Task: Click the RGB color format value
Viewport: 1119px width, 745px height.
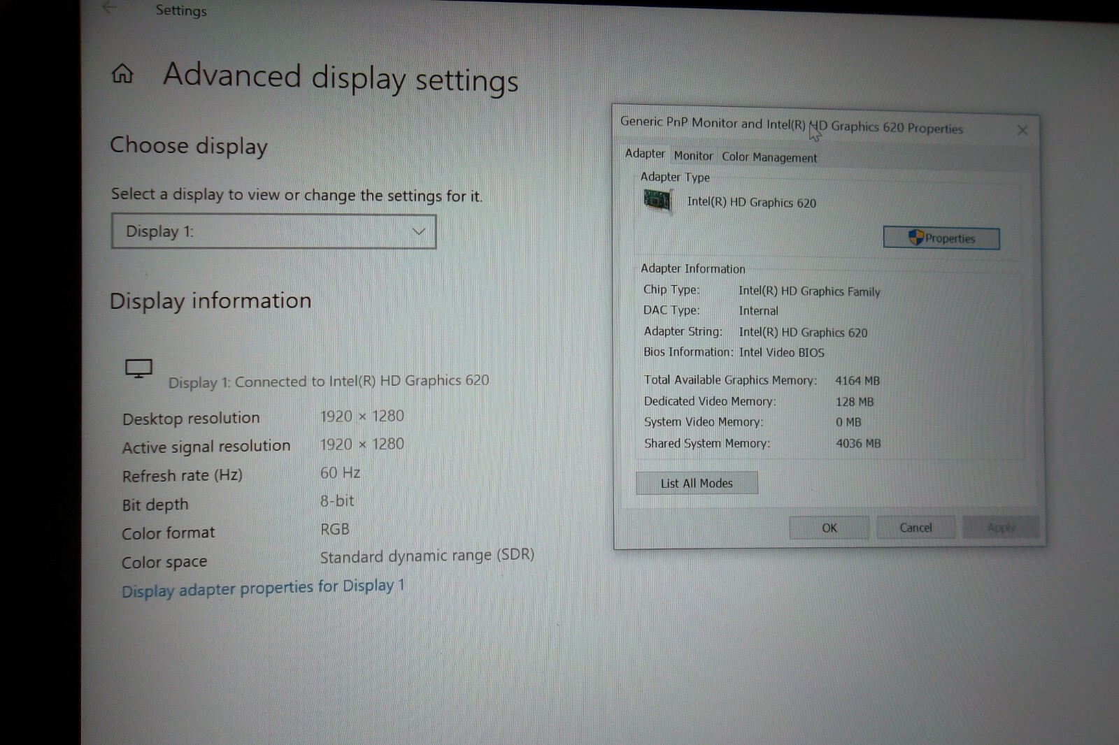Action: click(334, 529)
